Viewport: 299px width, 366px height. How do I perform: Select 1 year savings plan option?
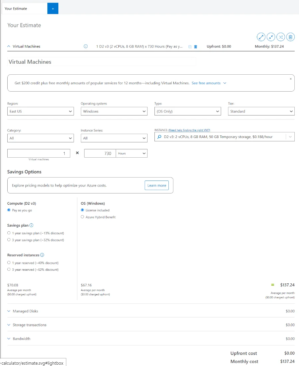coord(9,233)
